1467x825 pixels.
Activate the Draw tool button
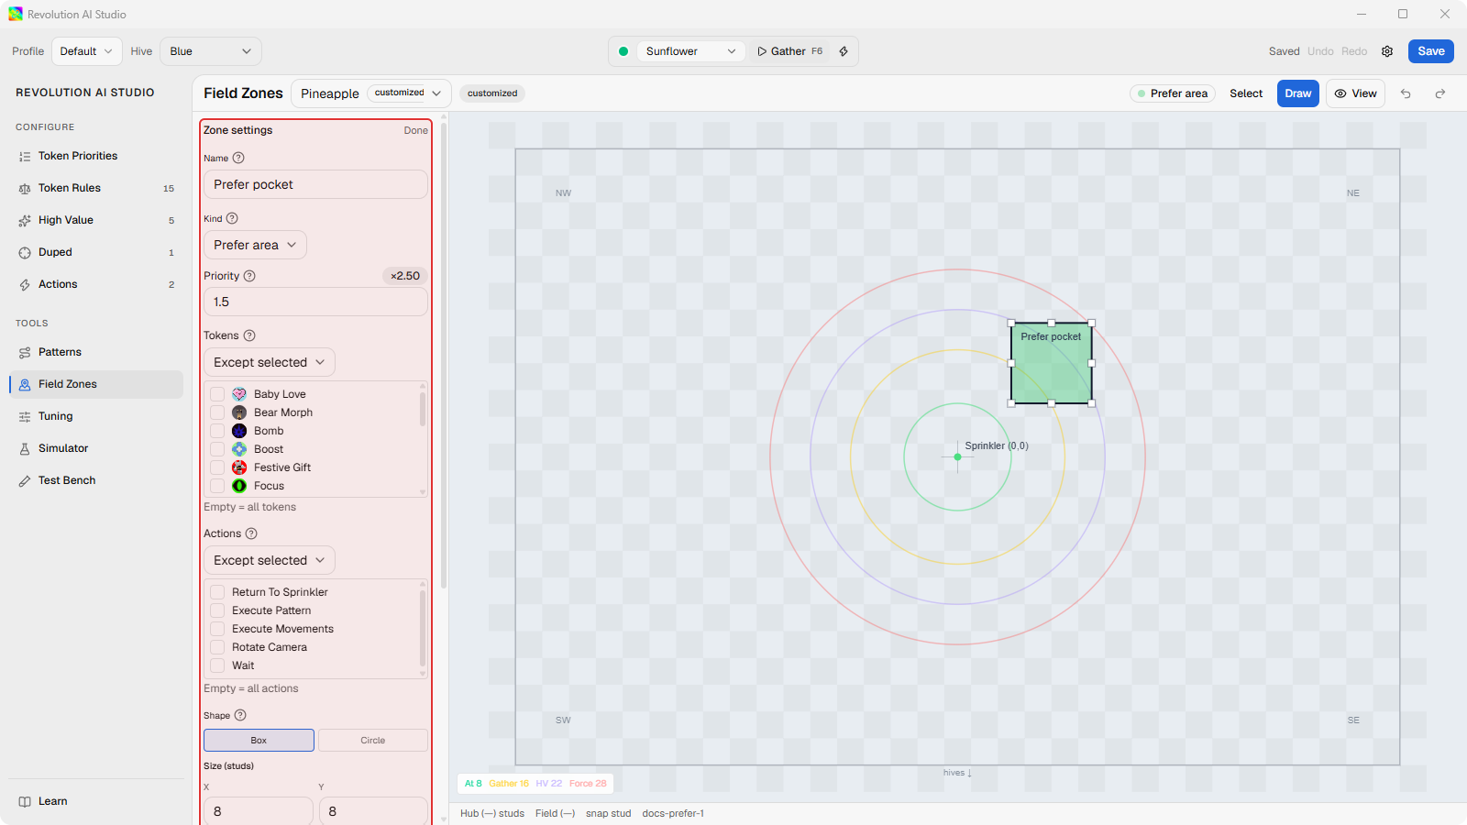1298,93
